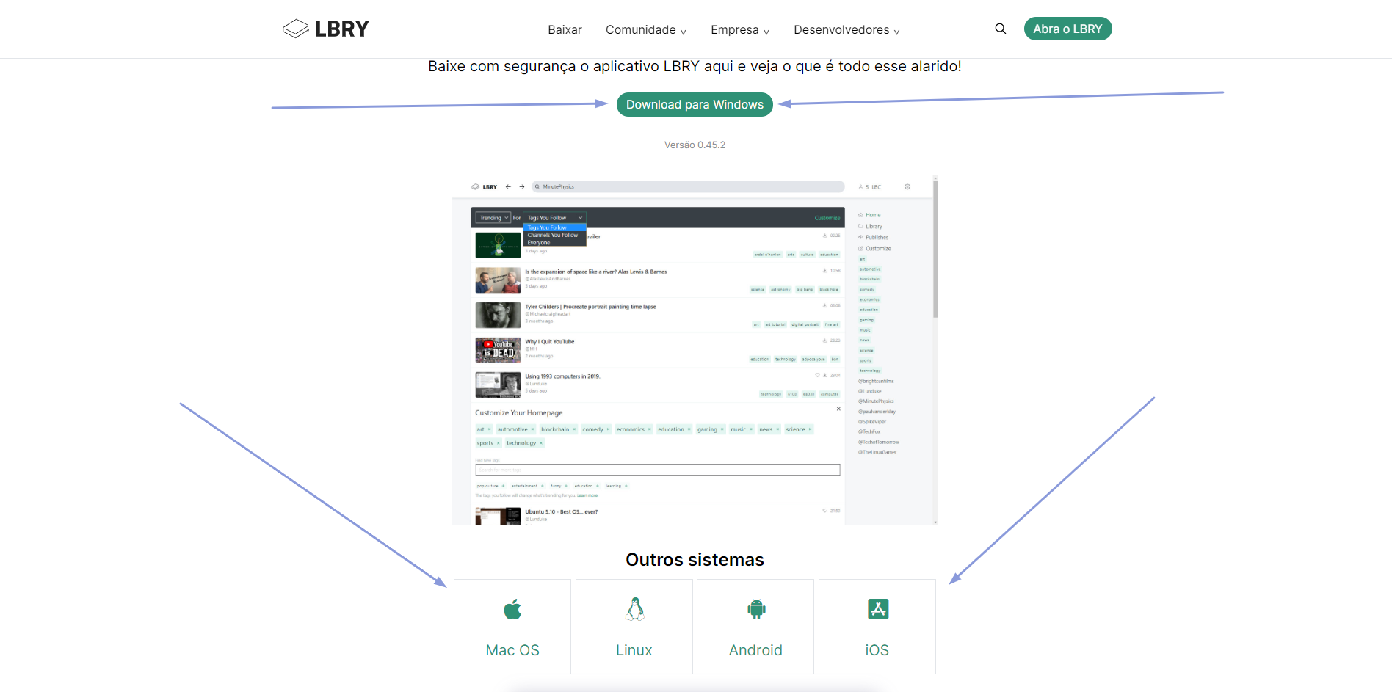1392x692 pixels.
Task: Expand the Desenvolvedores dropdown menu
Action: click(847, 29)
